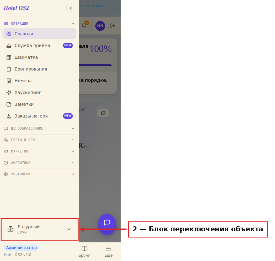Click the ГОСТИ И CRM people icon

tap(6, 140)
